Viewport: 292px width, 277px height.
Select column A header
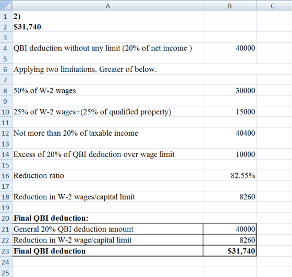pyautogui.click(x=107, y=6)
